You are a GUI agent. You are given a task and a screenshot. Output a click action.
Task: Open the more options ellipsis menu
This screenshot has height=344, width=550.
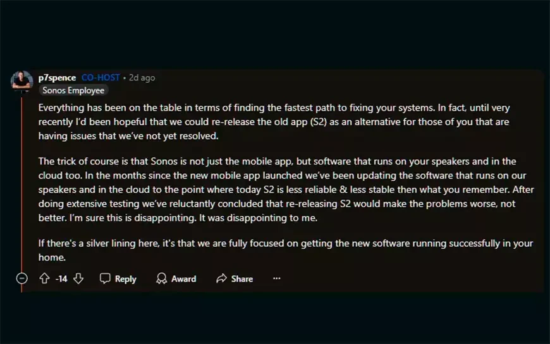click(276, 278)
